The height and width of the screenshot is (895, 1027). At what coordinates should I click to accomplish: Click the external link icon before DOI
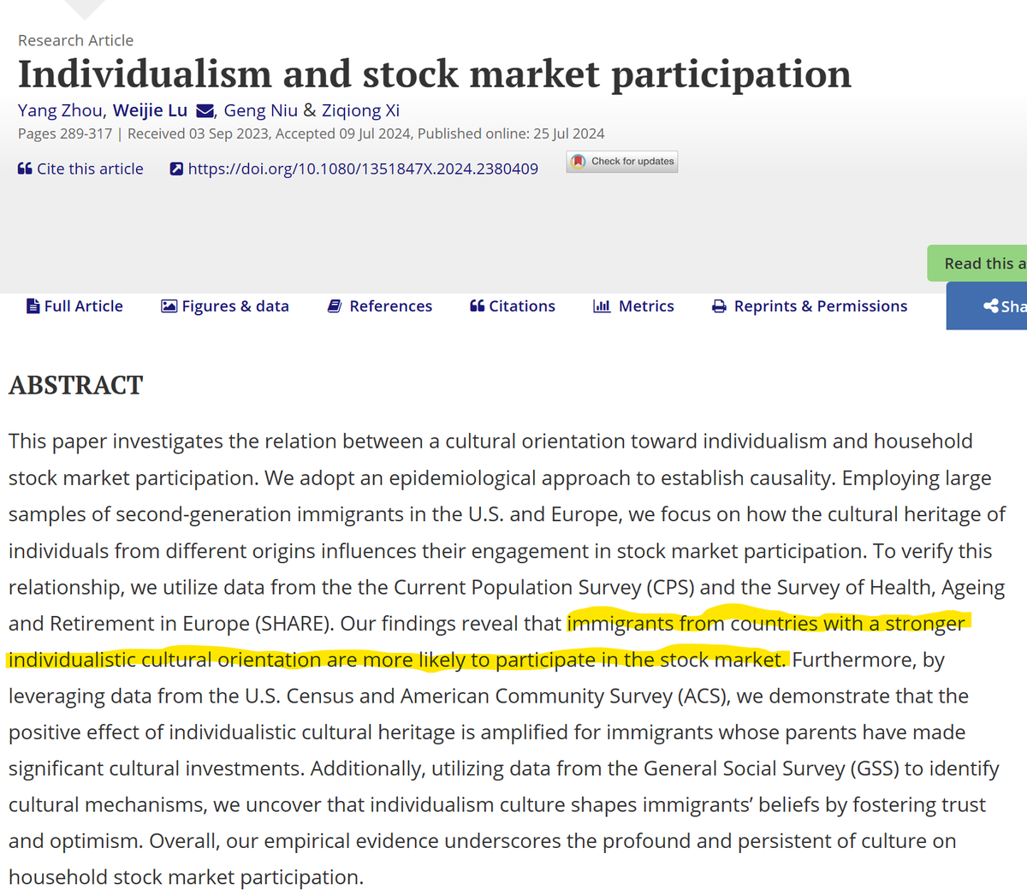pyautogui.click(x=176, y=169)
